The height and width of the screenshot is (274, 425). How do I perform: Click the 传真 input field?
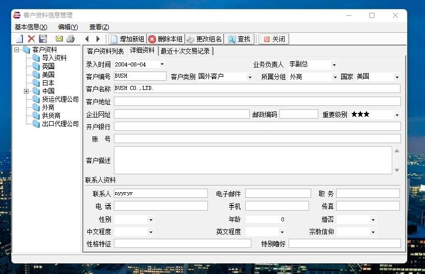point(368,206)
